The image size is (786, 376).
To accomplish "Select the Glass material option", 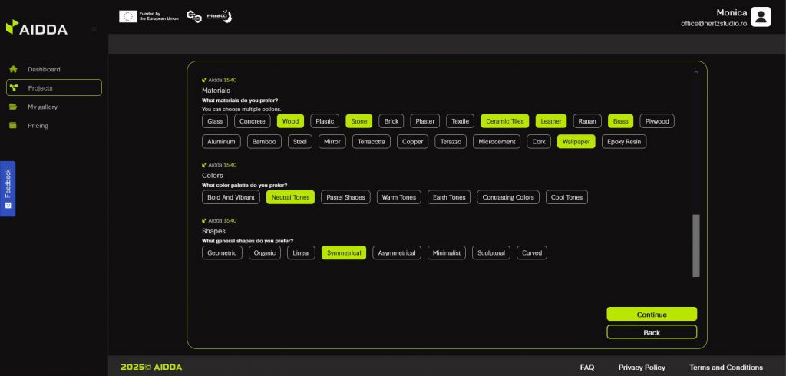I will pos(215,121).
